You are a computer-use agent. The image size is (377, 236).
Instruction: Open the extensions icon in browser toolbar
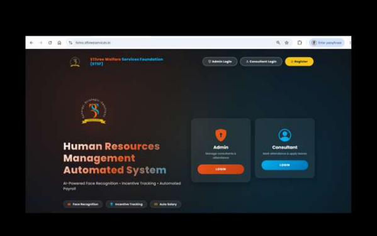coord(300,43)
